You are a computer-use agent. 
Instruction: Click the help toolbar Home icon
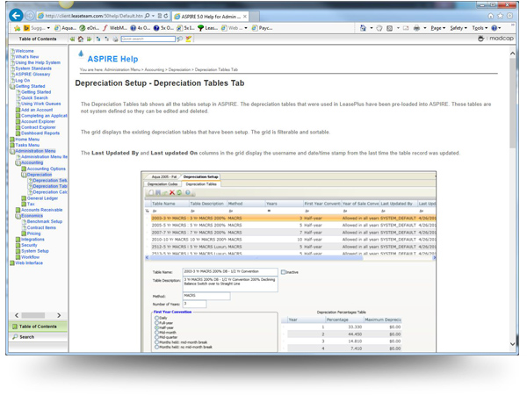(81, 39)
